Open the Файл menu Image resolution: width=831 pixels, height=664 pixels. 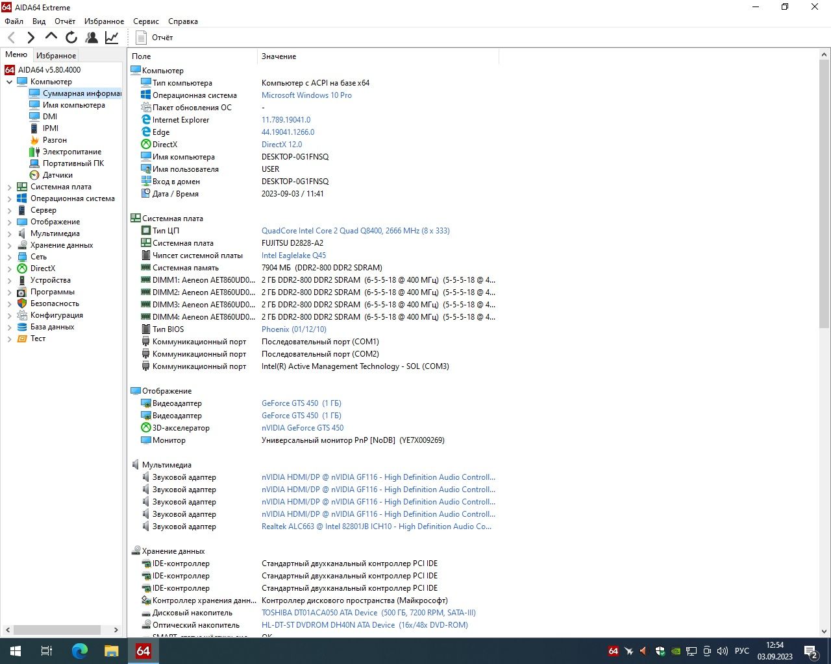[14, 21]
